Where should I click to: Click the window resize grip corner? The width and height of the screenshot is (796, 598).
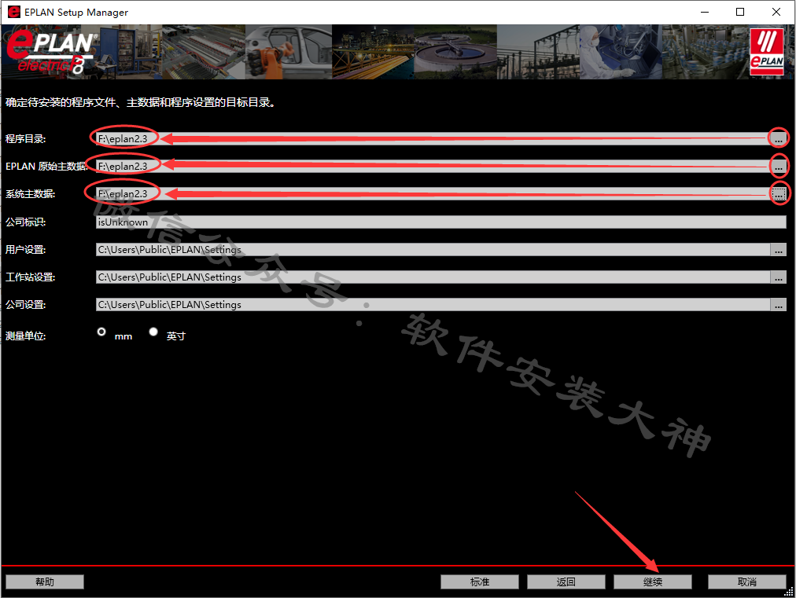coord(789,592)
